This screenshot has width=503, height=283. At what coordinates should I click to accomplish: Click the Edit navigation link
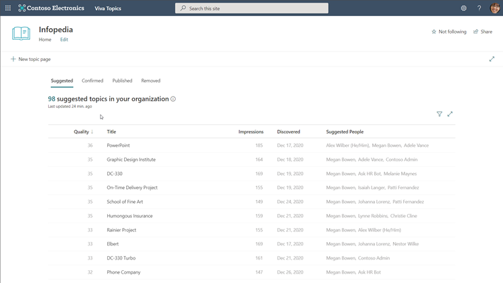pos(64,40)
